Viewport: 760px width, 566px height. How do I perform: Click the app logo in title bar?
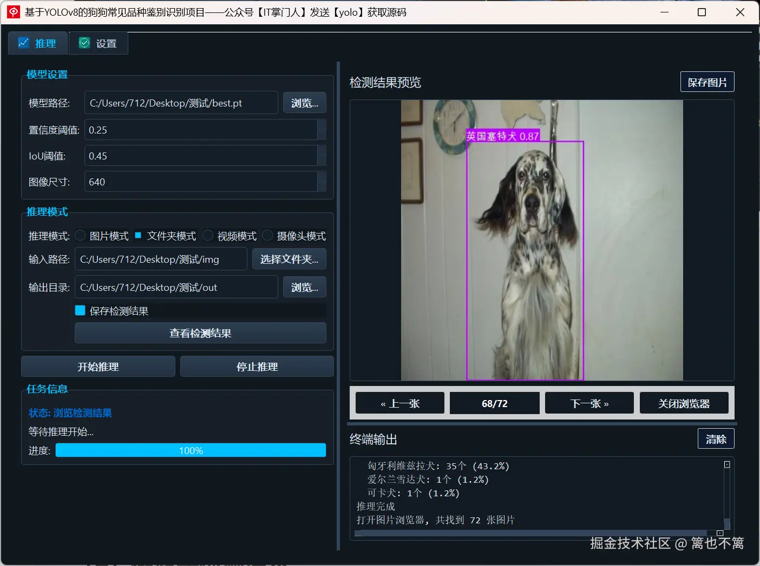tap(14, 12)
